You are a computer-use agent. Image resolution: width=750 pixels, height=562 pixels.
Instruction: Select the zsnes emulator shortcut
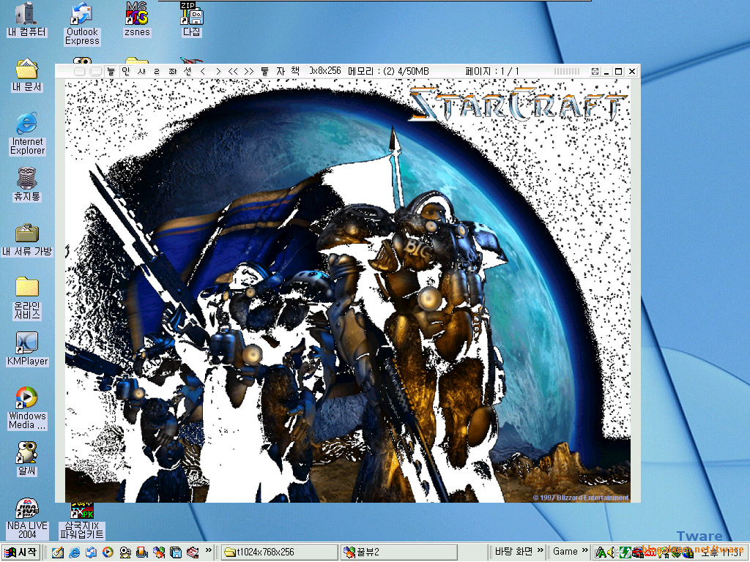(x=137, y=19)
